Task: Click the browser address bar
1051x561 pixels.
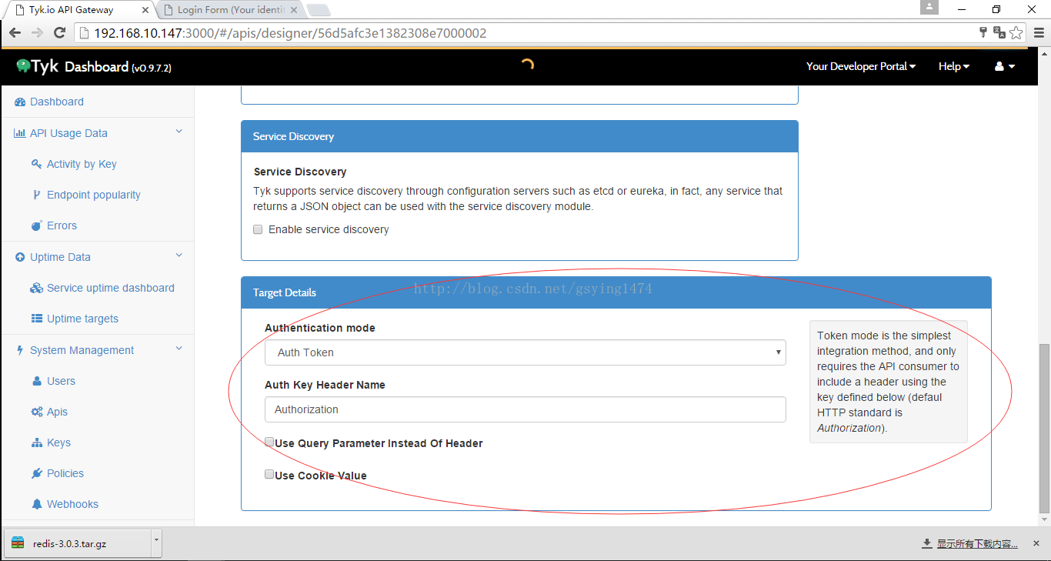Action: [526, 33]
